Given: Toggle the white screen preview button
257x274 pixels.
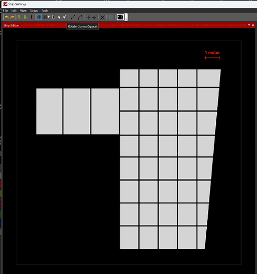Looking at the screenshot, I should click(x=120, y=17).
